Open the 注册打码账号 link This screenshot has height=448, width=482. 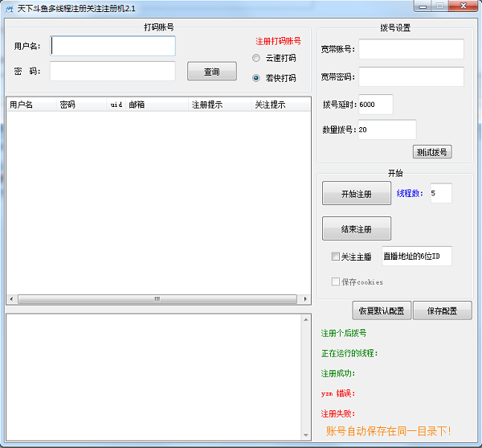[x=278, y=41]
